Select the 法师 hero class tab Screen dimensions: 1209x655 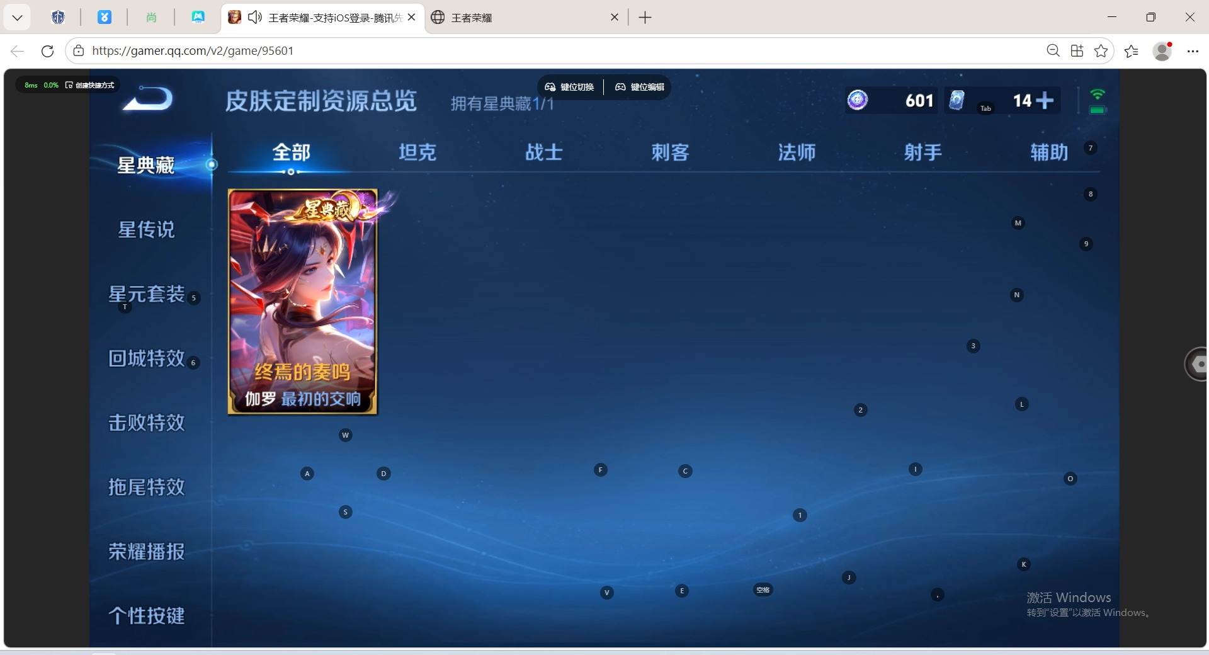(x=797, y=152)
